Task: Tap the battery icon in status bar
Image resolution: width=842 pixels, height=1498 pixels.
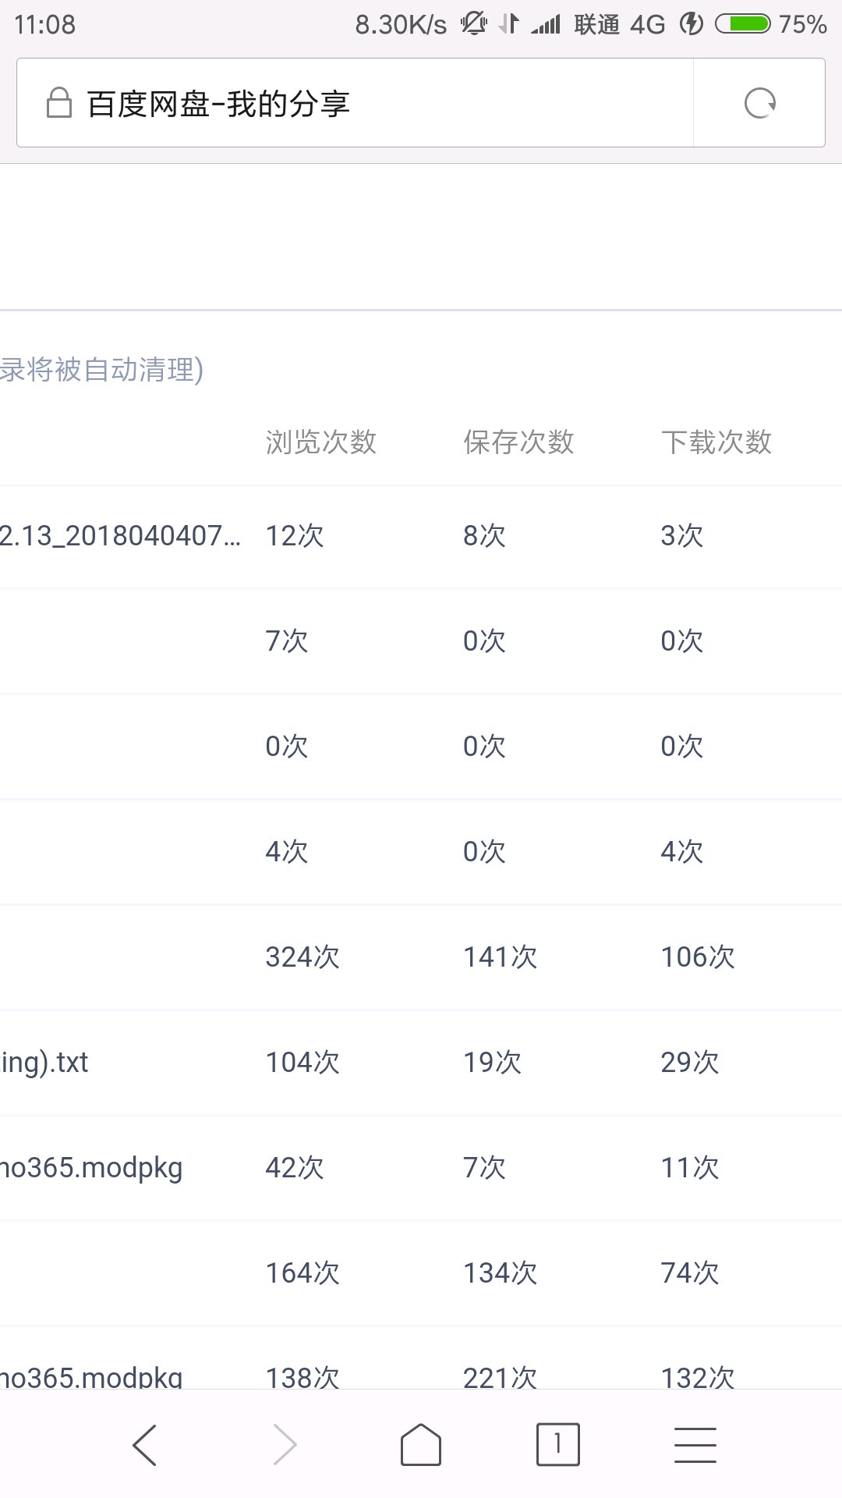Action: (743, 24)
